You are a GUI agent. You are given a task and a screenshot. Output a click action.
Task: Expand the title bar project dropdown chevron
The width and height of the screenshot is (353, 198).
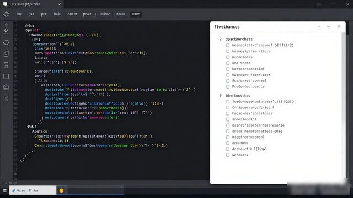59,4
